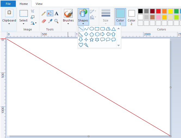181x138 pixels.
Task: Choose the Polygon shape
Action: click(x=108, y=29)
